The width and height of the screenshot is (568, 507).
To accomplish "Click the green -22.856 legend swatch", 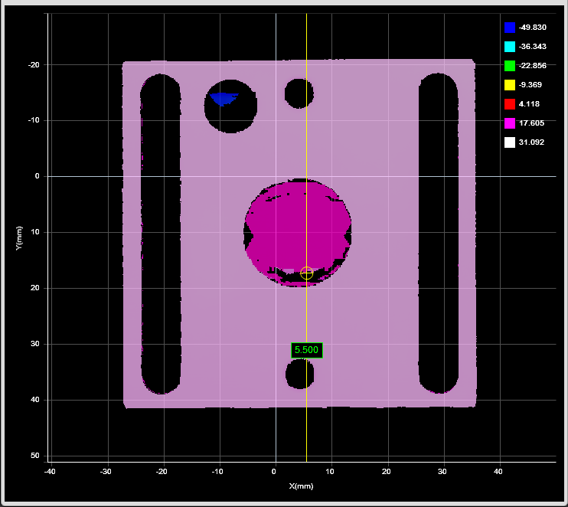I will point(509,66).
